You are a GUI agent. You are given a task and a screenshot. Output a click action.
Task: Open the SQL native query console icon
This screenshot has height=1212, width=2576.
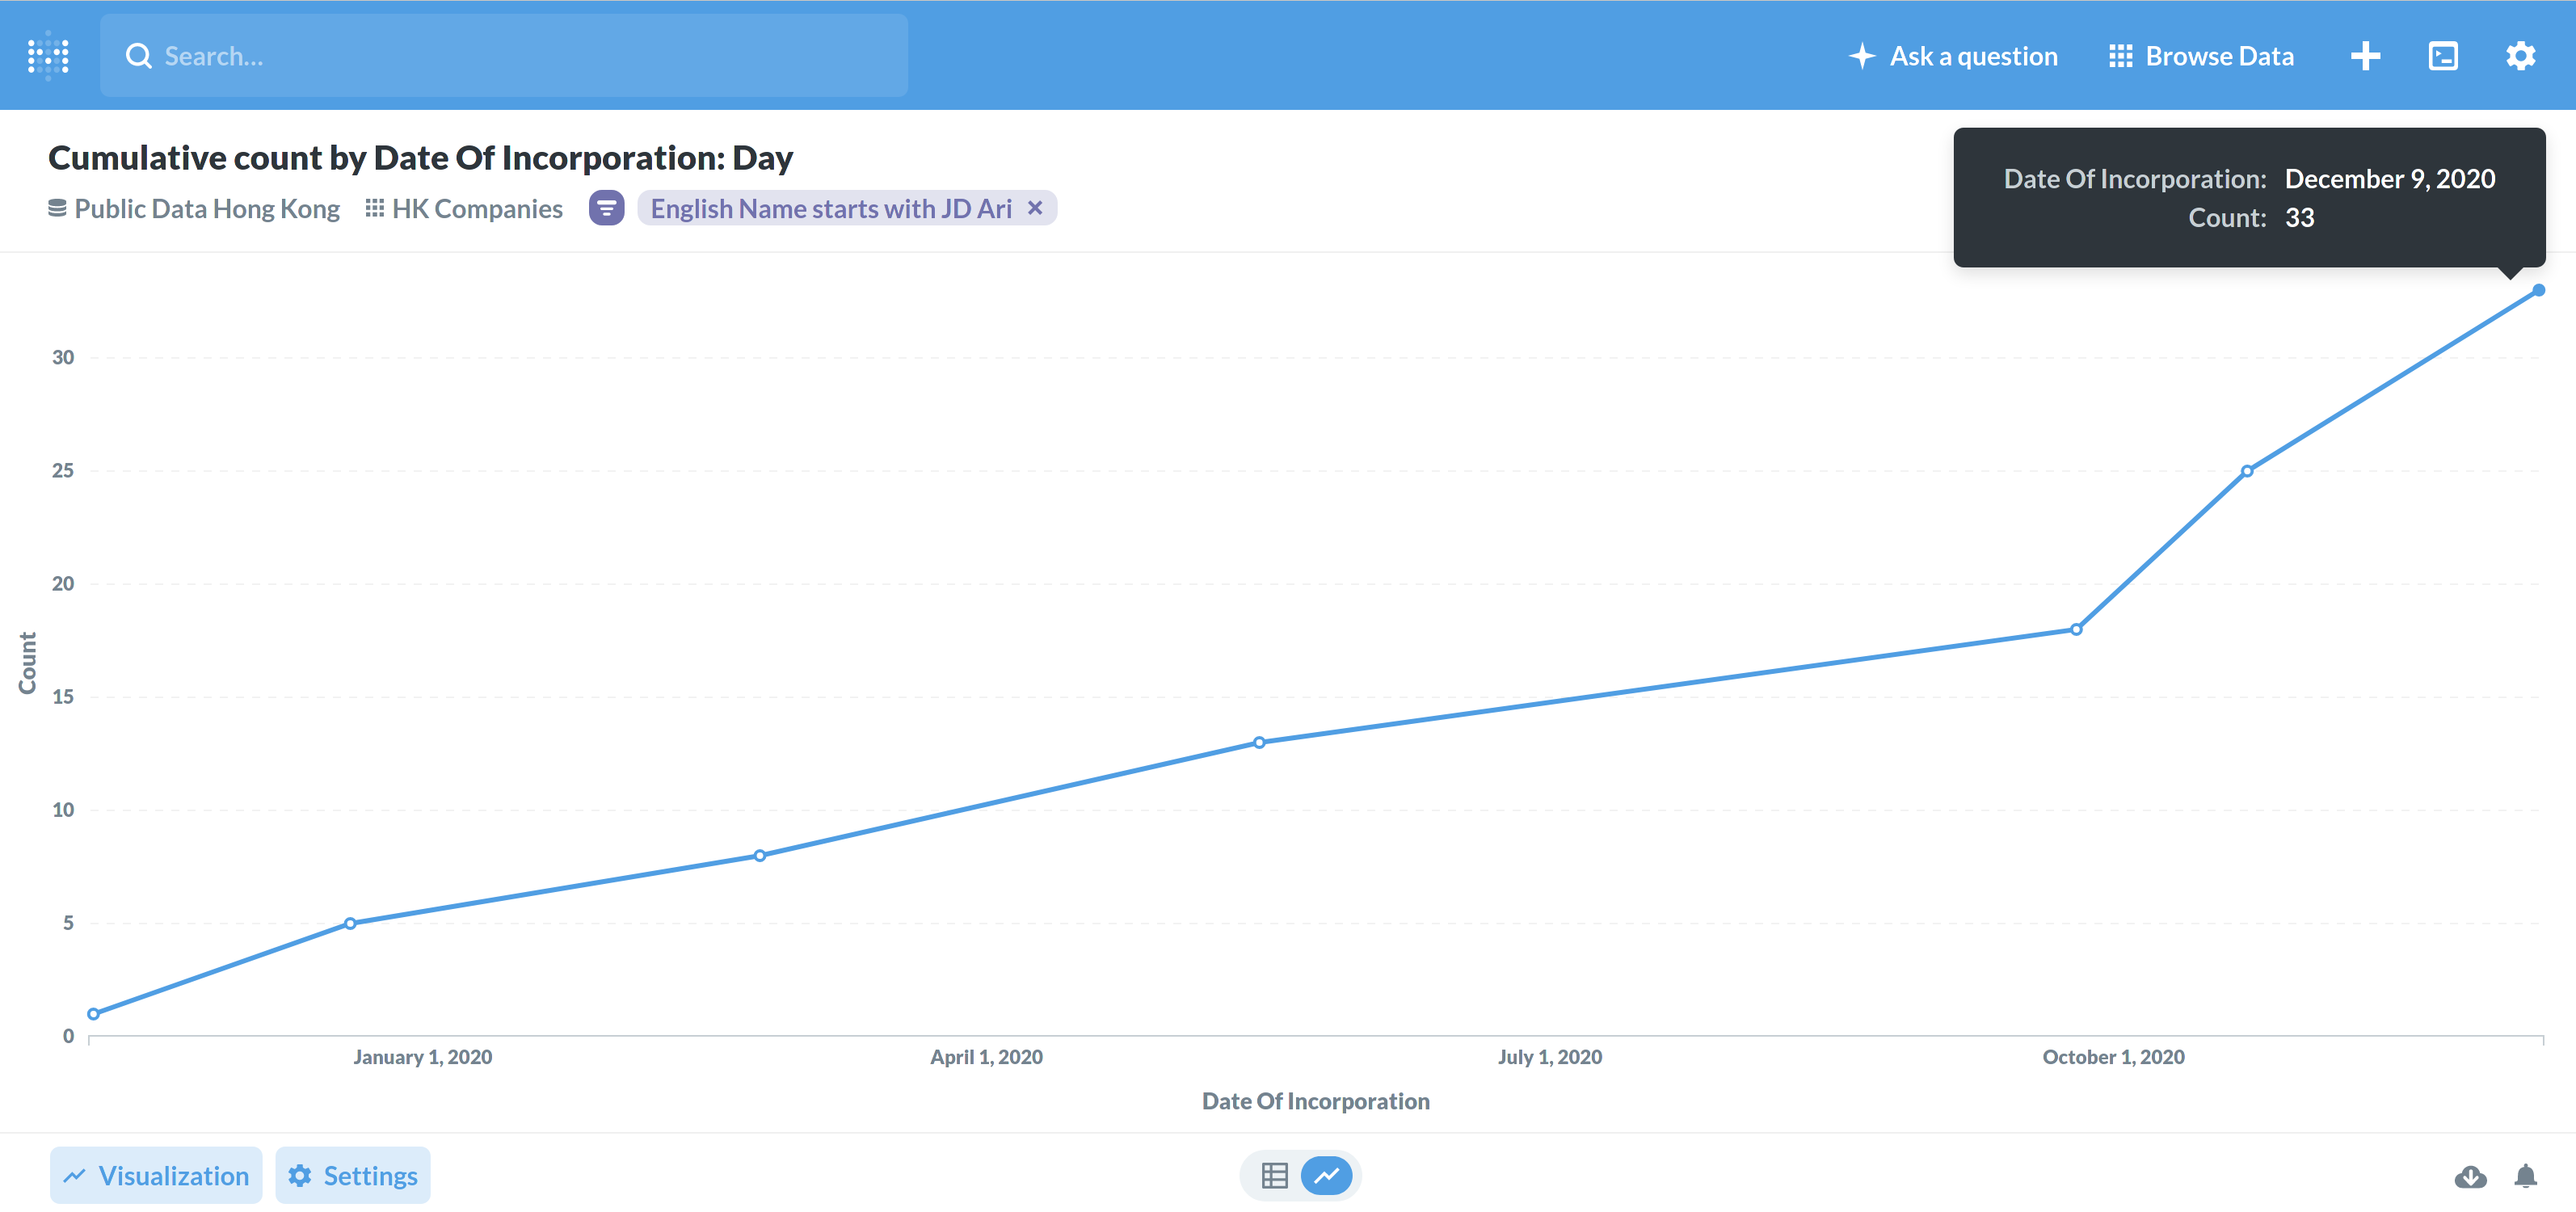pyautogui.click(x=2443, y=56)
